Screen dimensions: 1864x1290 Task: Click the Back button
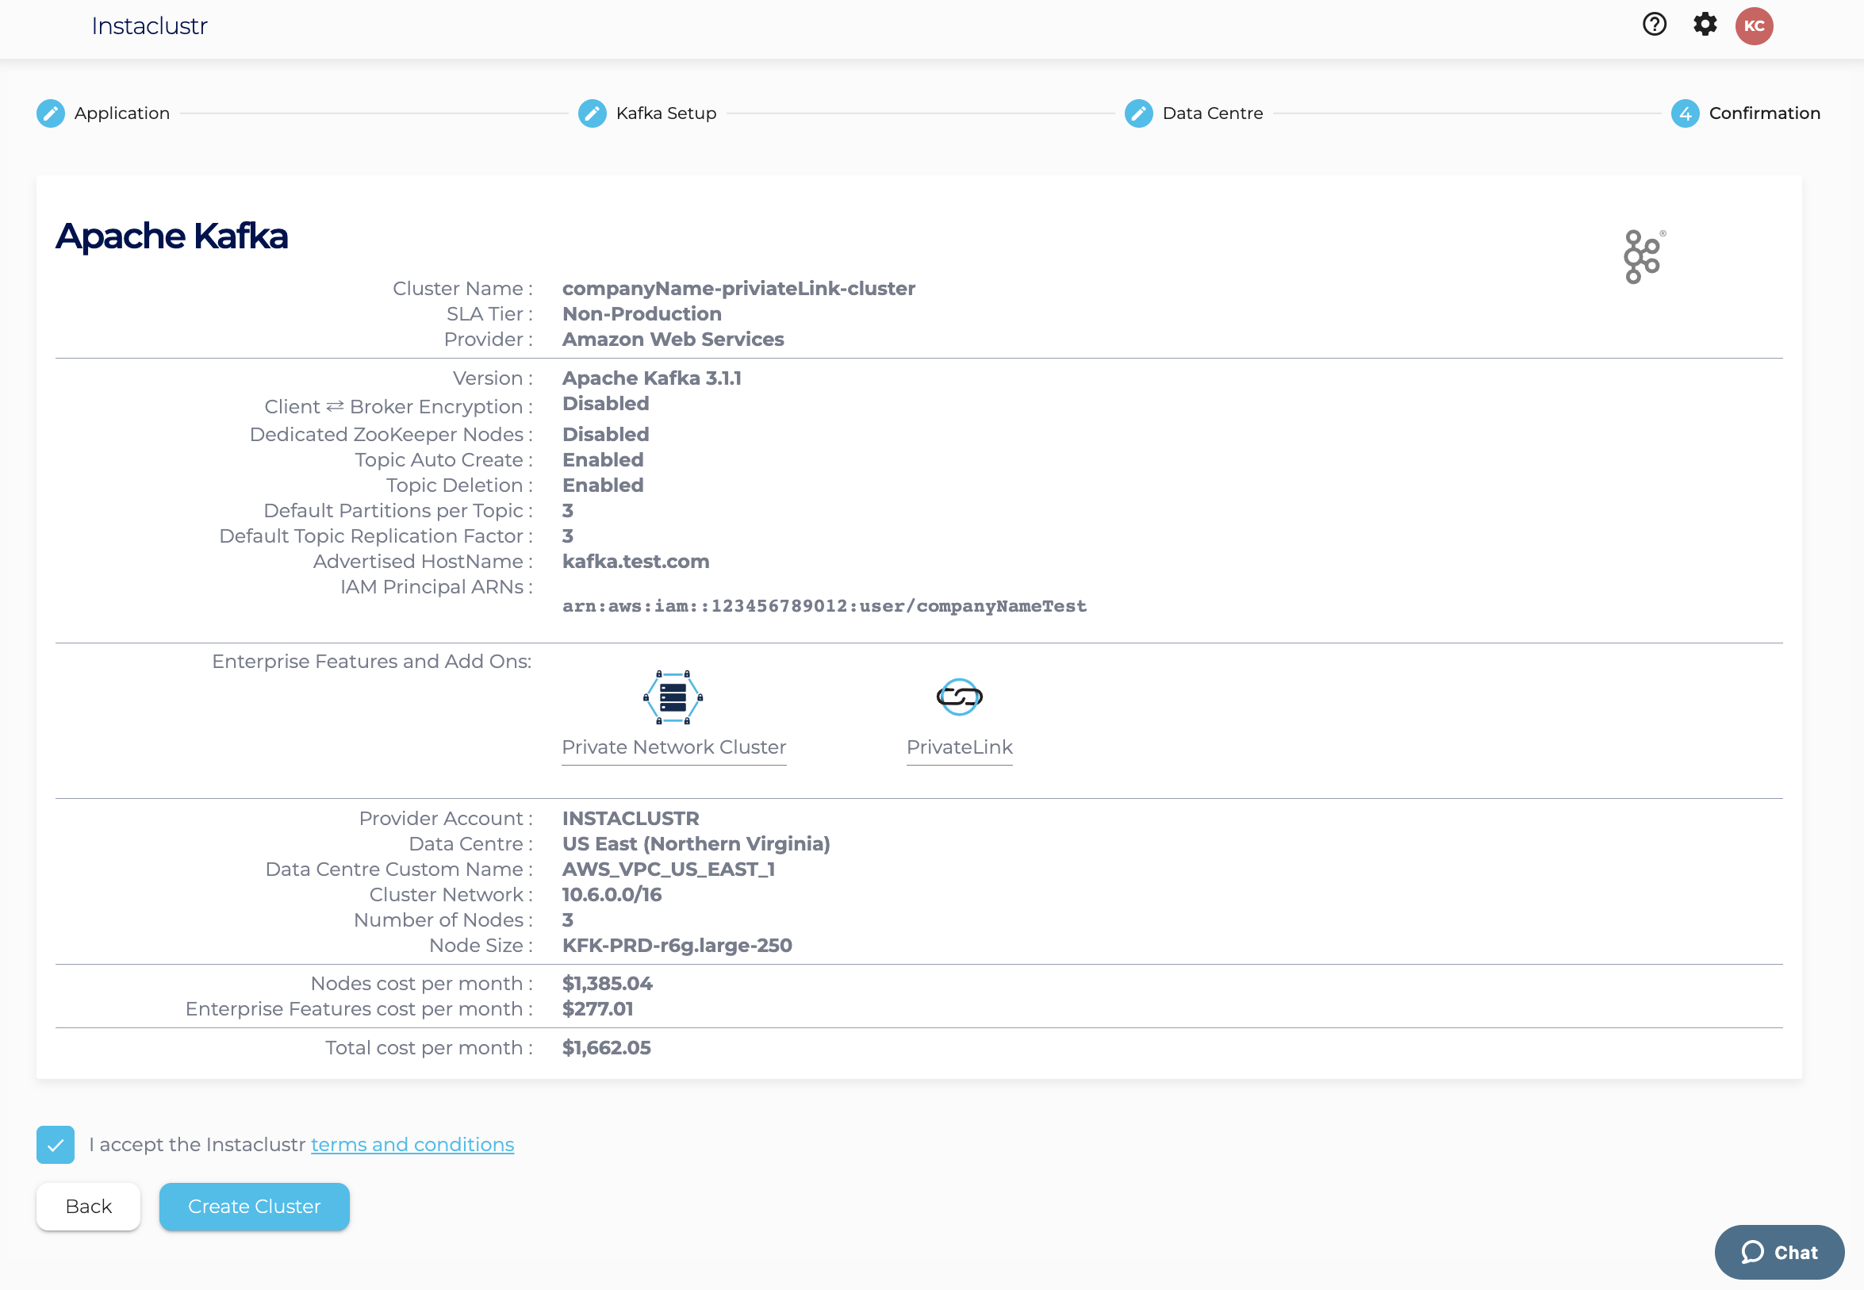[x=88, y=1207]
